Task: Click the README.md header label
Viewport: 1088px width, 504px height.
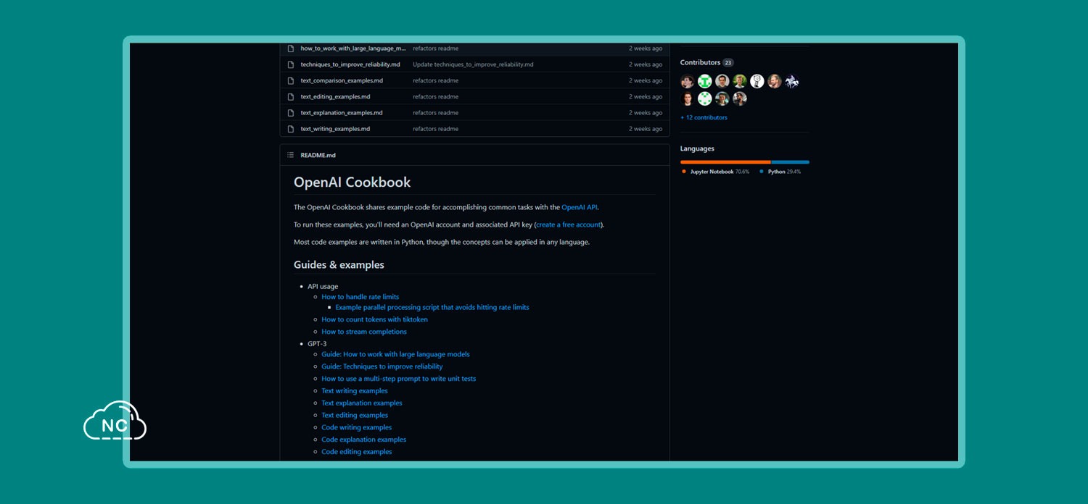Action: [318, 155]
